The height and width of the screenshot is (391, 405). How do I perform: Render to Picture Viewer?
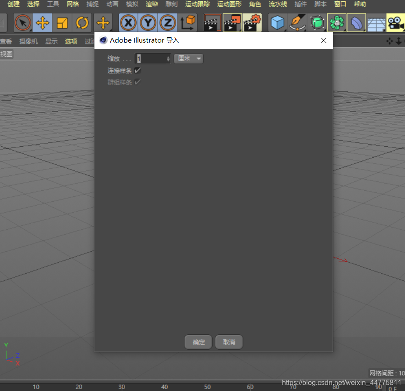[232, 23]
